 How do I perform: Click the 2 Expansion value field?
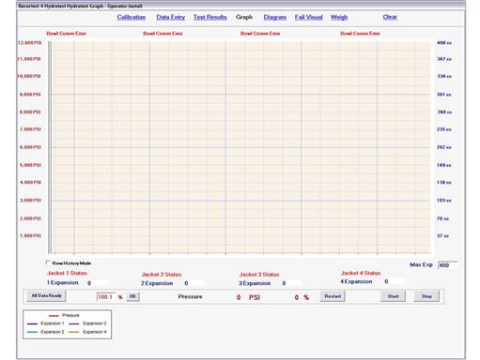194,283
